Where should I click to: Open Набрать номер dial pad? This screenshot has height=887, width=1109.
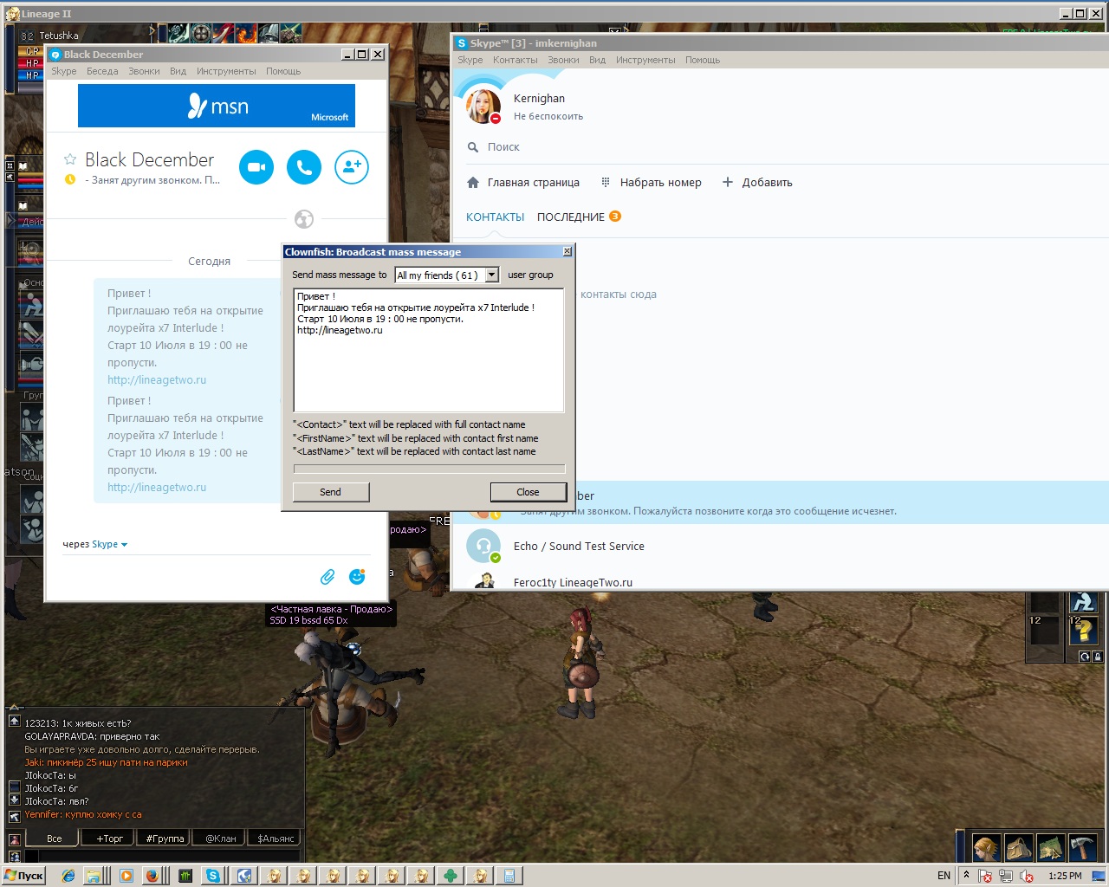[652, 182]
